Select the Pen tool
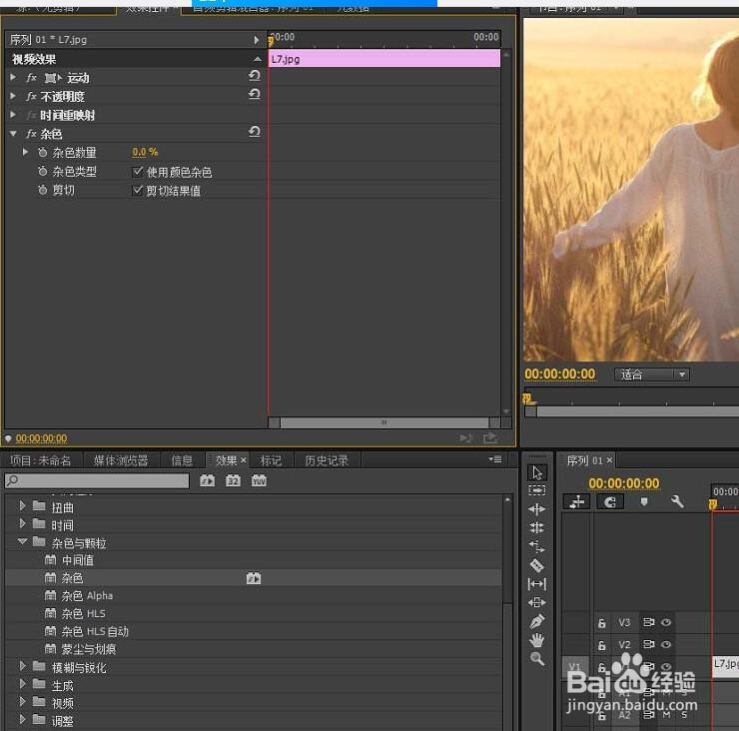 click(537, 621)
